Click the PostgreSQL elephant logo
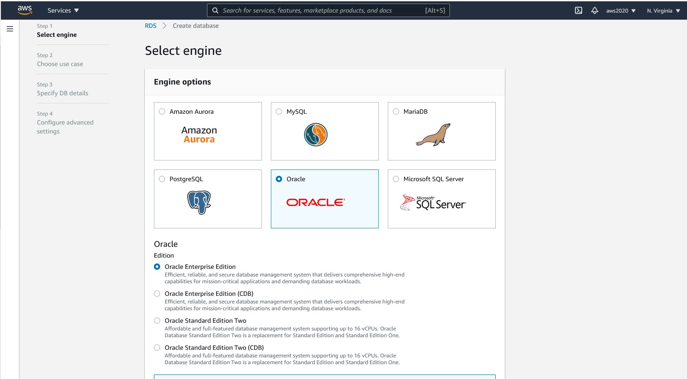Image resolution: width=687 pixels, height=379 pixels. (x=199, y=202)
